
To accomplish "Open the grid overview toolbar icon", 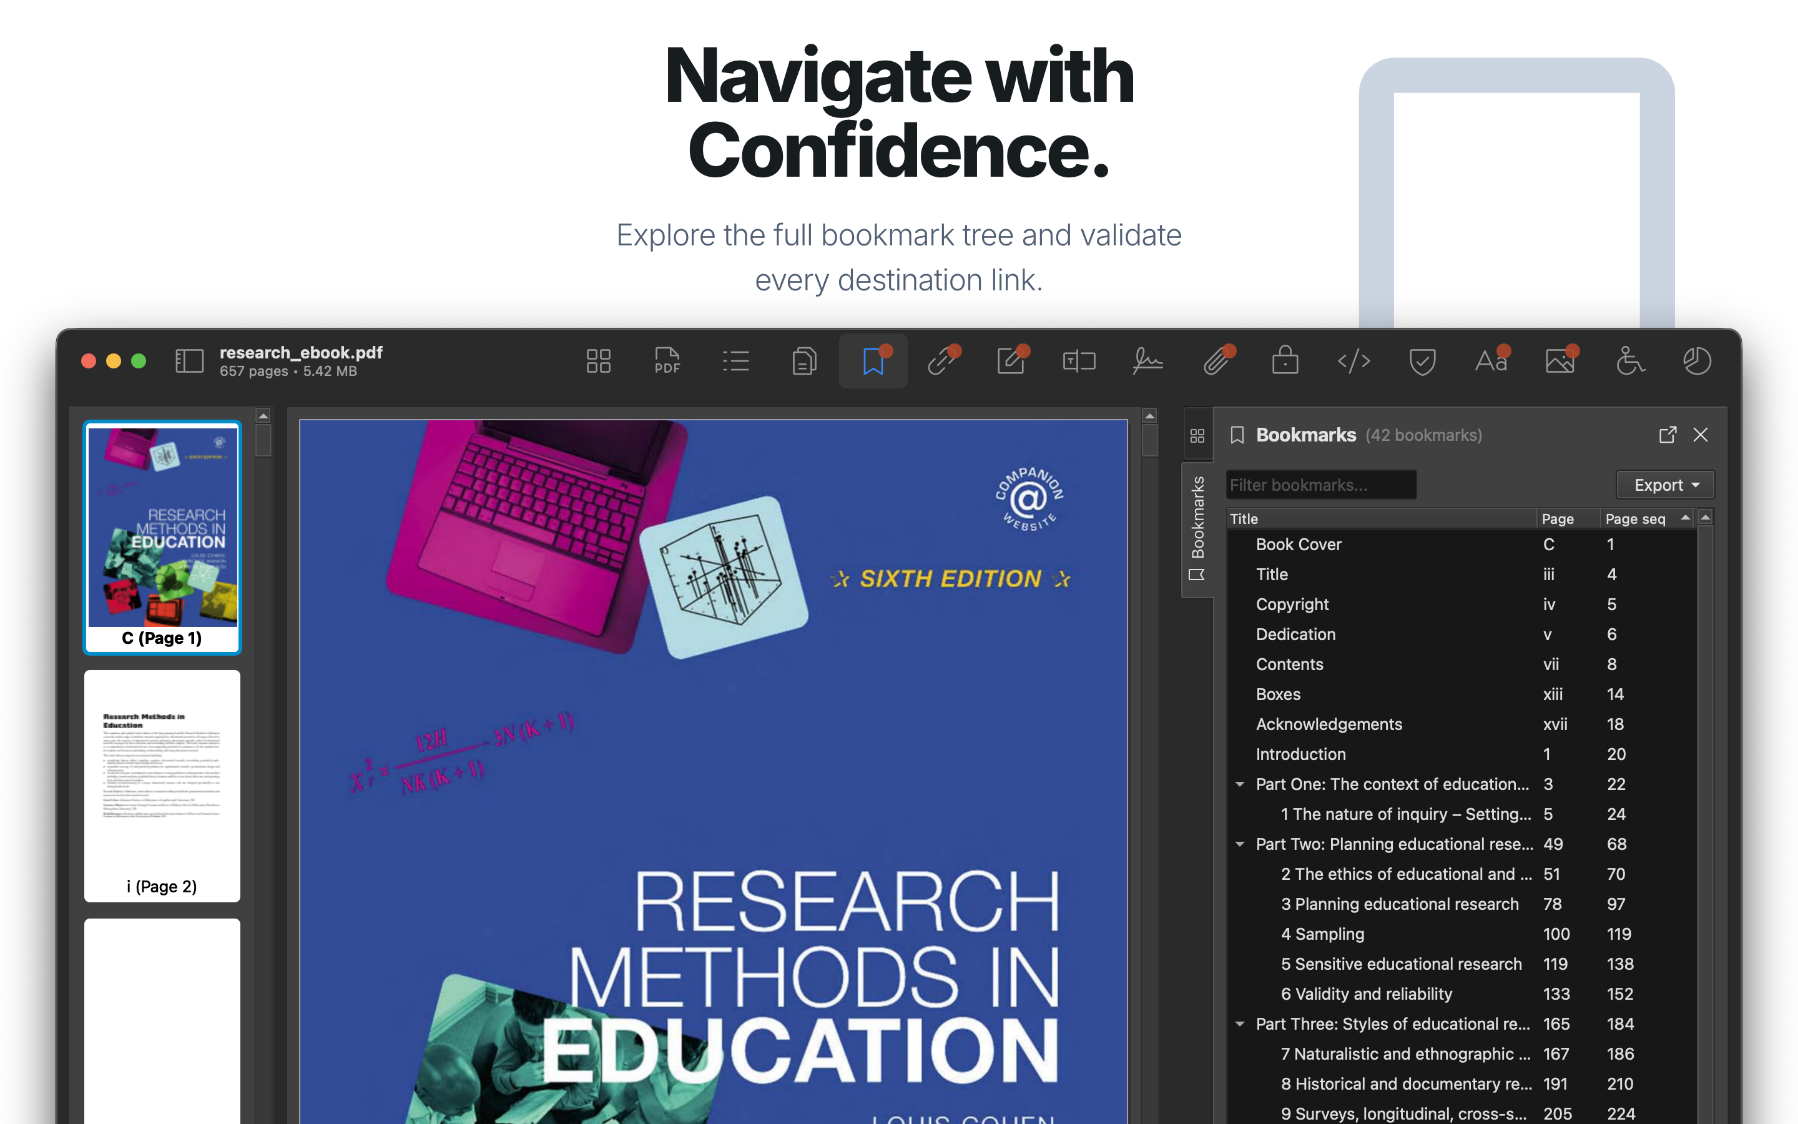I will [598, 362].
